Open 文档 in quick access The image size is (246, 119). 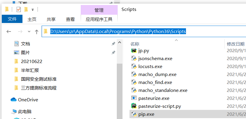25,44
